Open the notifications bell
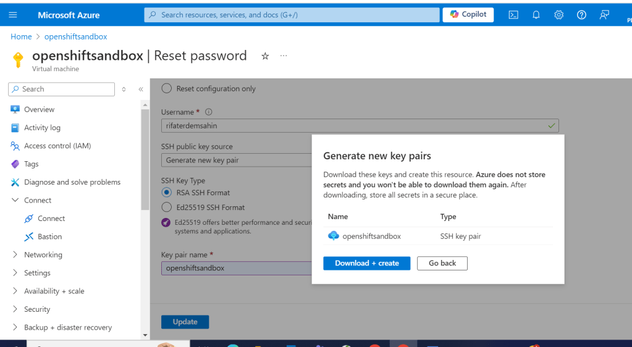Image resolution: width=632 pixels, height=347 pixels. [x=536, y=15]
